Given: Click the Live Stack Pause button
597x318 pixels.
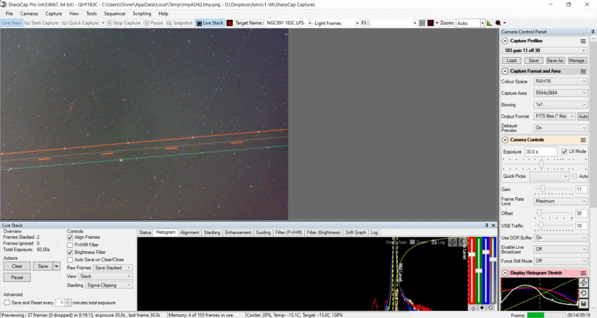Looking at the screenshot, I should pos(17,278).
